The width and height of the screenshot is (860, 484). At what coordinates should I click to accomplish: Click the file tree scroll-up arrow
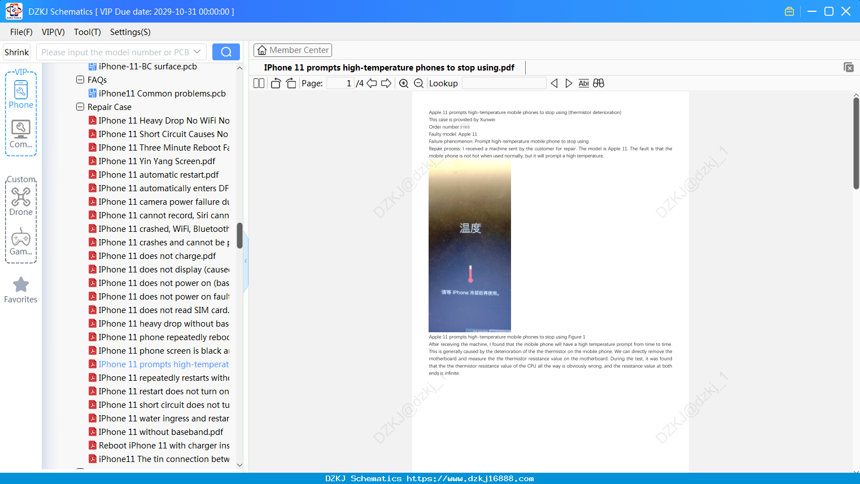(239, 68)
